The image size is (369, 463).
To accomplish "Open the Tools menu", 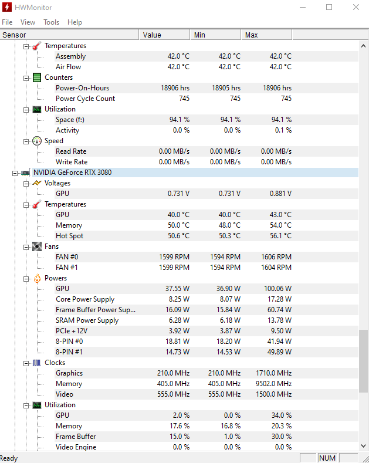I will (52, 22).
